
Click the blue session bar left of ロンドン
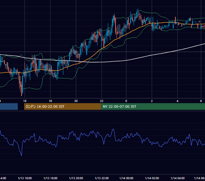(x=9, y=106)
